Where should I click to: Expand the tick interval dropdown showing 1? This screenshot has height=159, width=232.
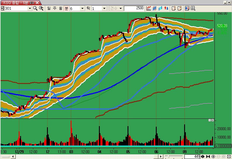(x=104, y=8)
